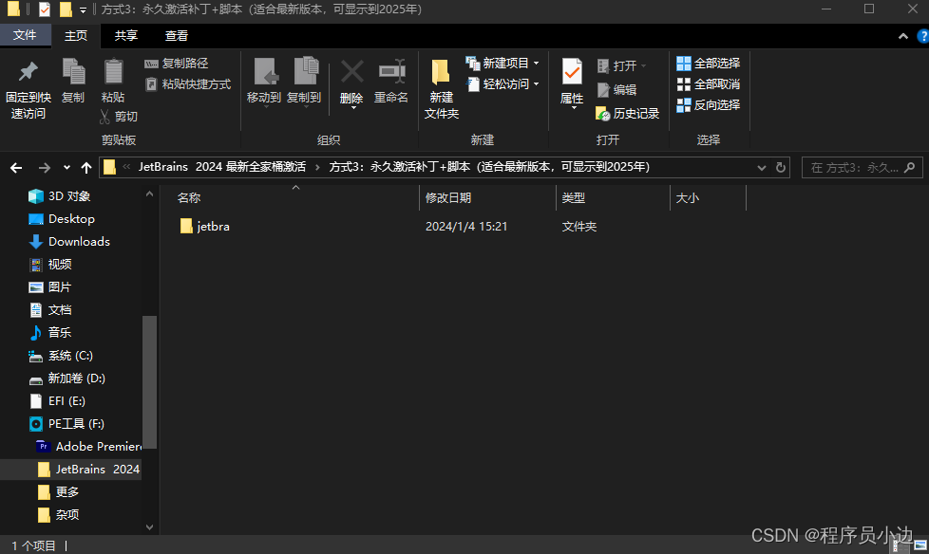Click the Edit (编辑) ribbon button

pos(616,89)
